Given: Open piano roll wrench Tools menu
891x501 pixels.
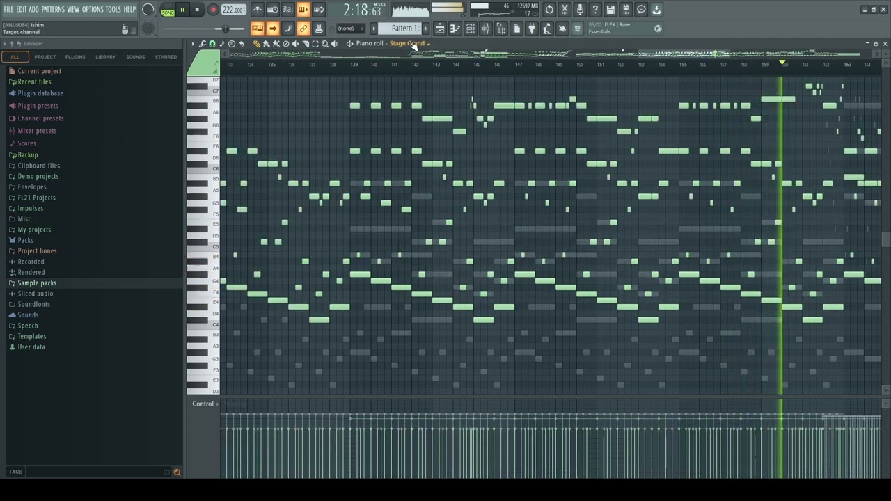Looking at the screenshot, I should point(203,44).
